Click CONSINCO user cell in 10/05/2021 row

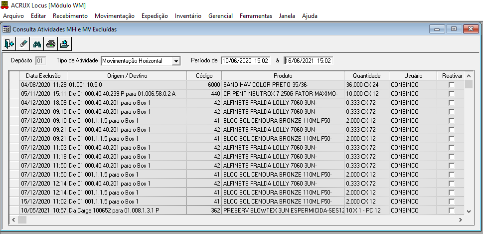[413, 210]
